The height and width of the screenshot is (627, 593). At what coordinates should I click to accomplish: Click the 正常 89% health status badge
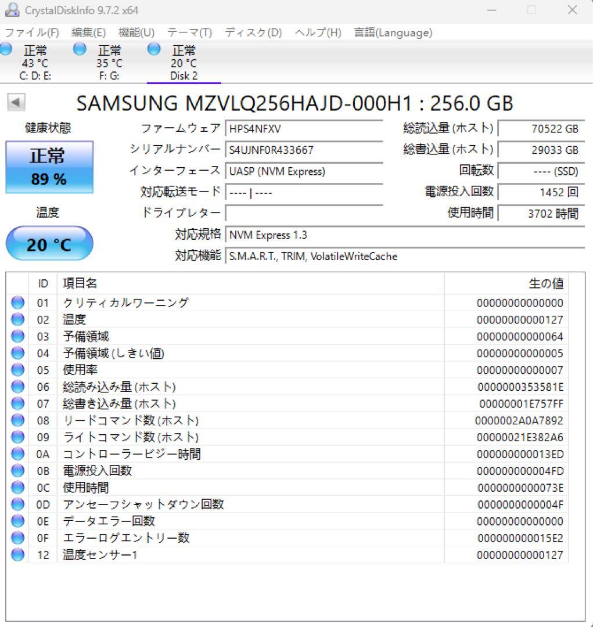tap(49, 167)
